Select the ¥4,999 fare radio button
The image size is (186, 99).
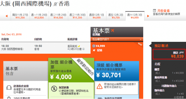pyautogui.click(x=94, y=46)
